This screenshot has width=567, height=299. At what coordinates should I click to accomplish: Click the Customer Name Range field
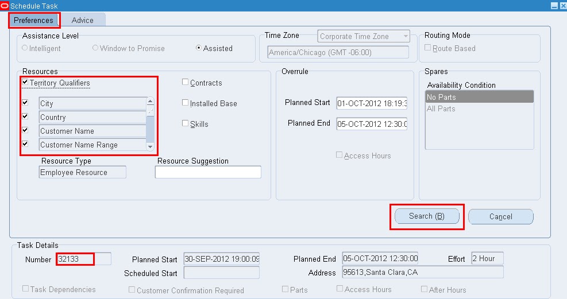pos(92,145)
